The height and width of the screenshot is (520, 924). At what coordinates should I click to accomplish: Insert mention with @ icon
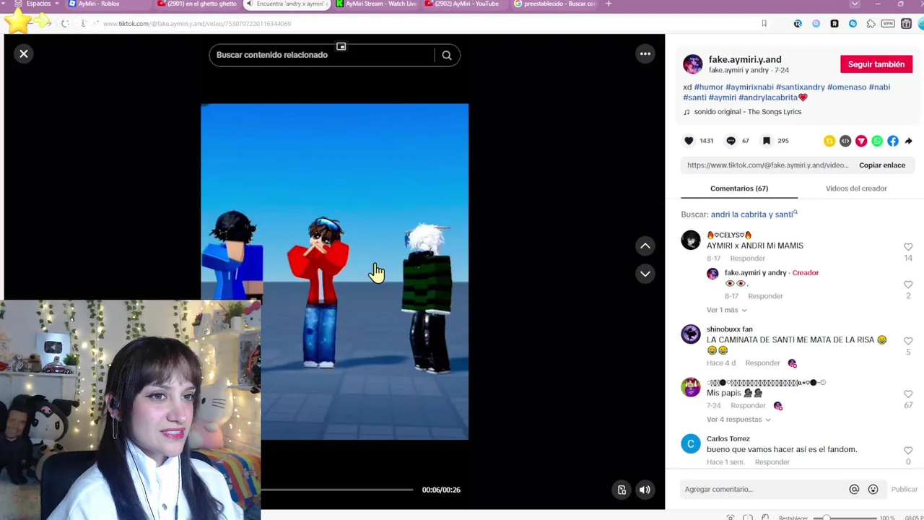pos(854,490)
